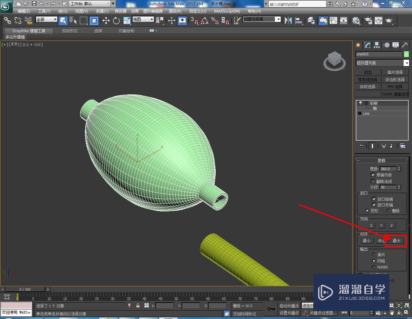This screenshot has height=319, width=412.
Task: Open Select by Name dialog icon
Action: 73,21
